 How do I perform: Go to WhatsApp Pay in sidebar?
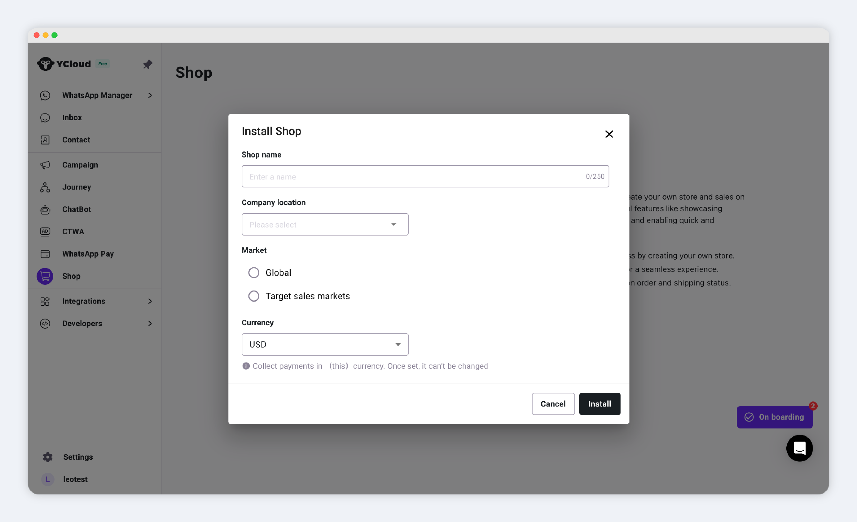pyautogui.click(x=88, y=254)
